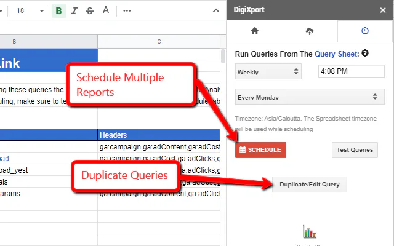Open the Every Monday day dropdown

coord(310,97)
